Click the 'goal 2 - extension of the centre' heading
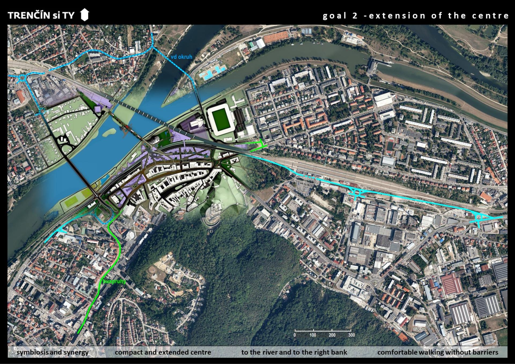515x364 pixels. click(415, 16)
